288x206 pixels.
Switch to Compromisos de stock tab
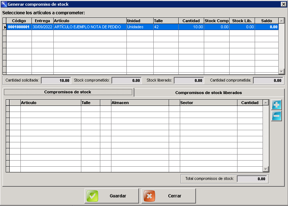(x=68, y=92)
